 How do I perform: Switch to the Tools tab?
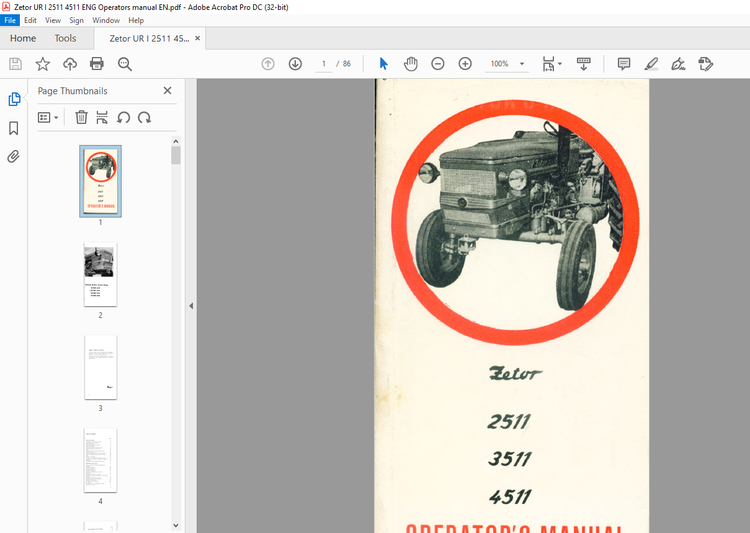point(65,38)
